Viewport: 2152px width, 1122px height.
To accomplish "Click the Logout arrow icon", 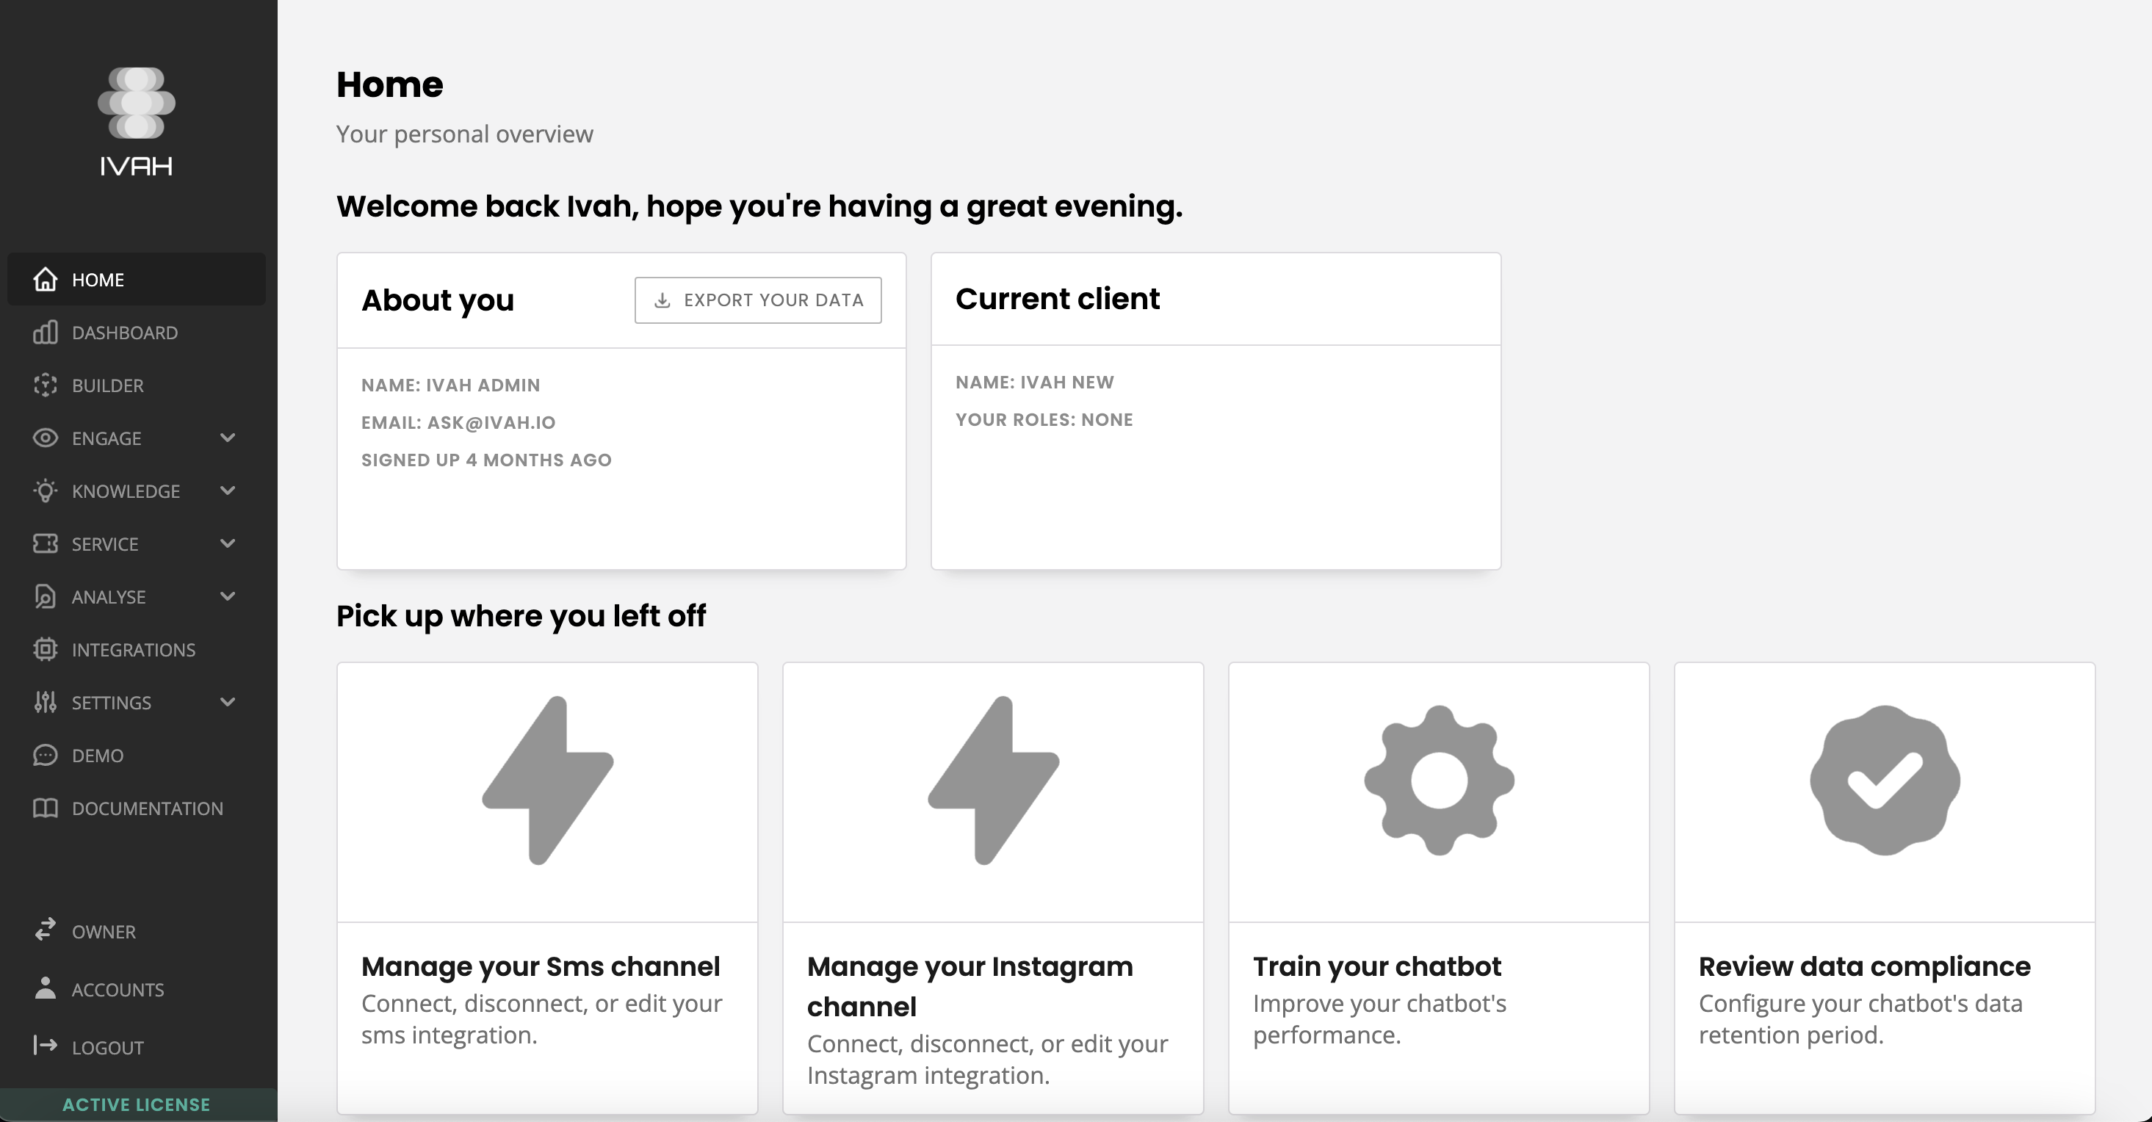I will pyautogui.click(x=45, y=1045).
